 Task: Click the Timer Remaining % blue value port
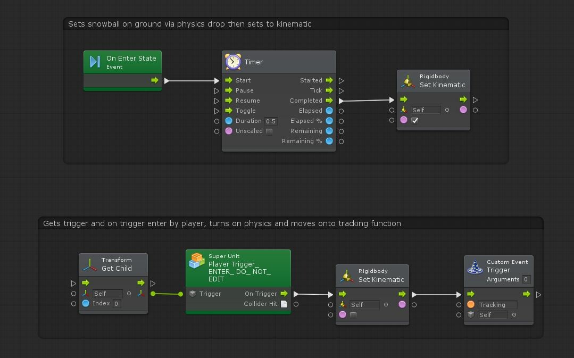point(329,141)
